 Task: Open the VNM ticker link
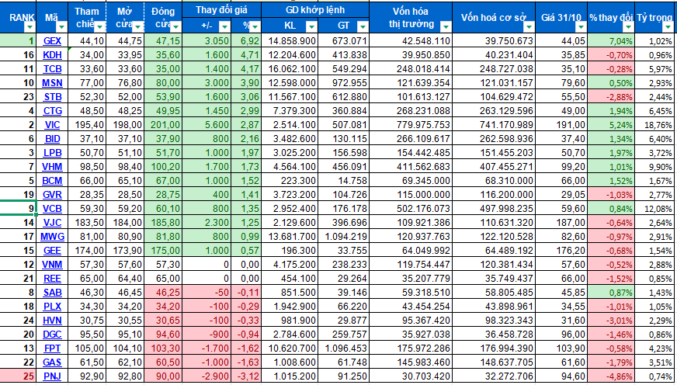point(53,265)
